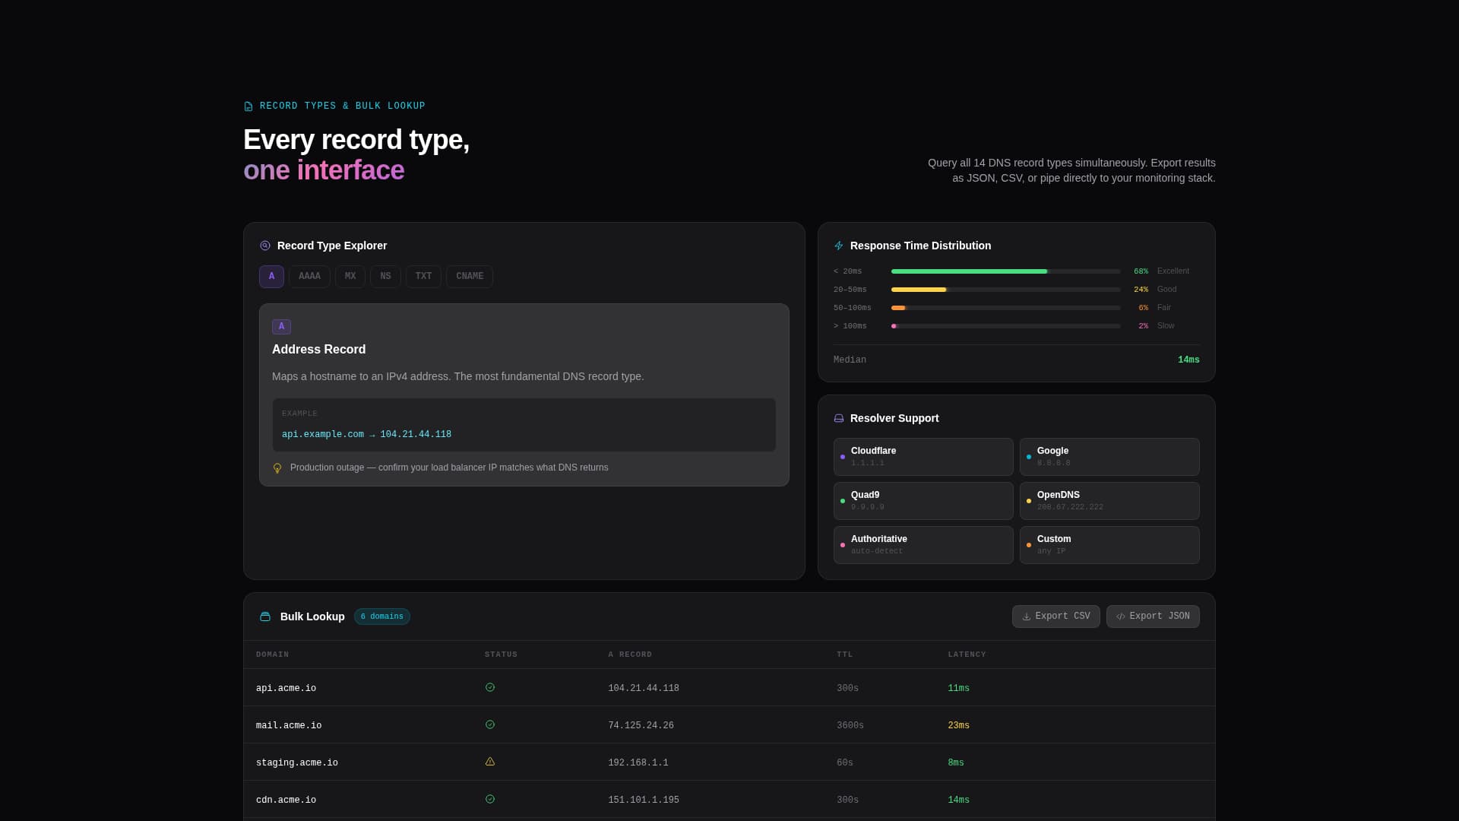Viewport: 1459px width, 821px height.
Task: Click the 23ms latency value
Action: point(958,726)
